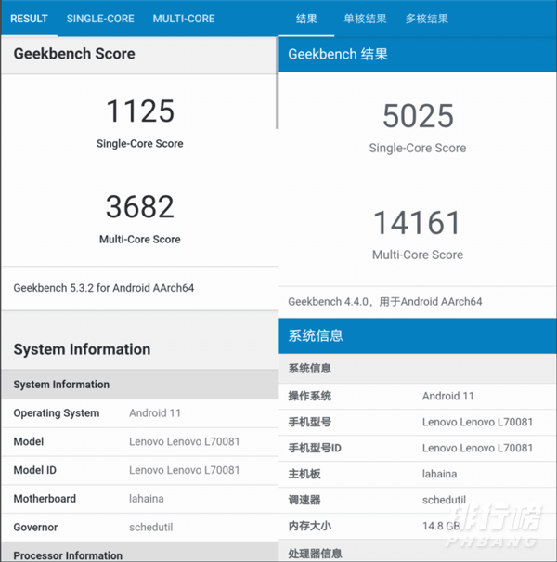Click 'lahaina' value in right panel
This screenshot has height=562, width=557.
439,474
